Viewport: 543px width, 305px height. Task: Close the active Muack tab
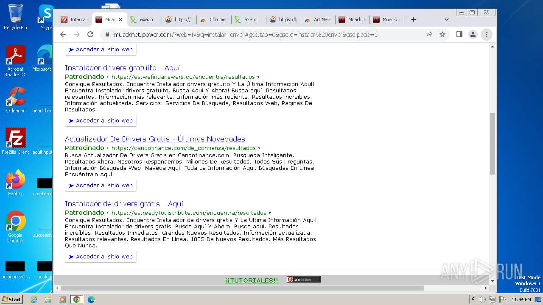(x=120, y=19)
